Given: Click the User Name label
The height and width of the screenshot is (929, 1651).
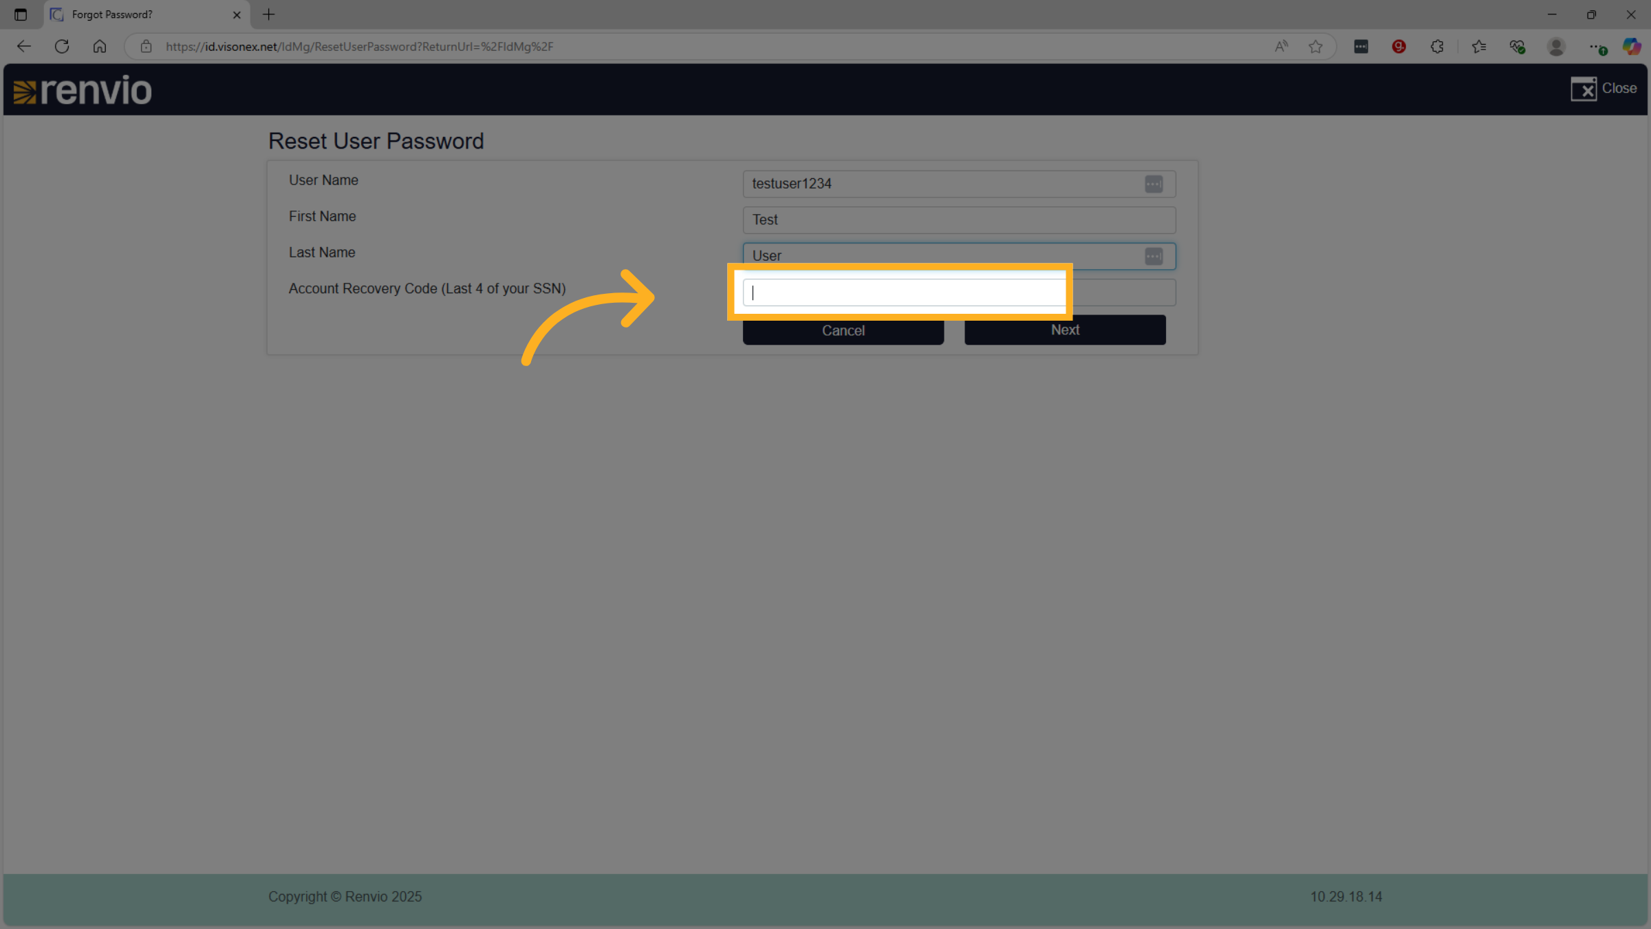Looking at the screenshot, I should click(x=323, y=180).
